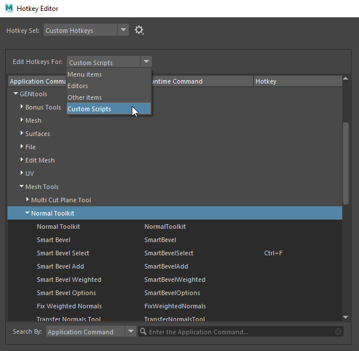359x351 pixels.
Task: Select the Transfer Normals Tool command
Action: 175,318
